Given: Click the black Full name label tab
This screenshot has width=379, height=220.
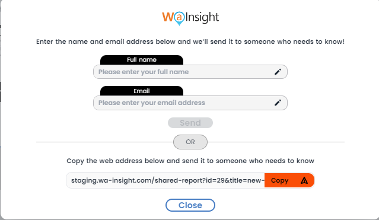Looking at the screenshot, I should tap(142, 60).
